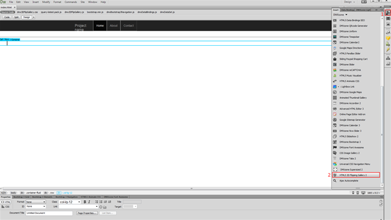Switch to the Bootstrap 3 Grid tab

(x=22, y=197)
